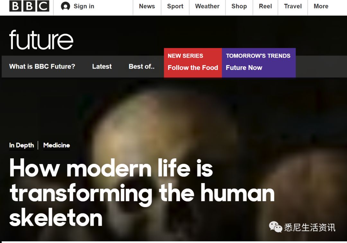Go to the News section
The height and width of the screenshot is (243, 347).
[147, 6]
